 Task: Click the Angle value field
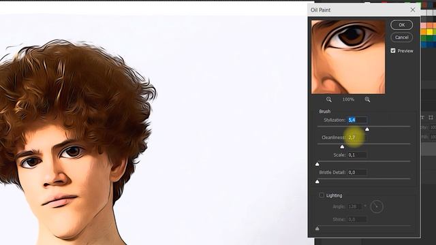click(355, 206)
